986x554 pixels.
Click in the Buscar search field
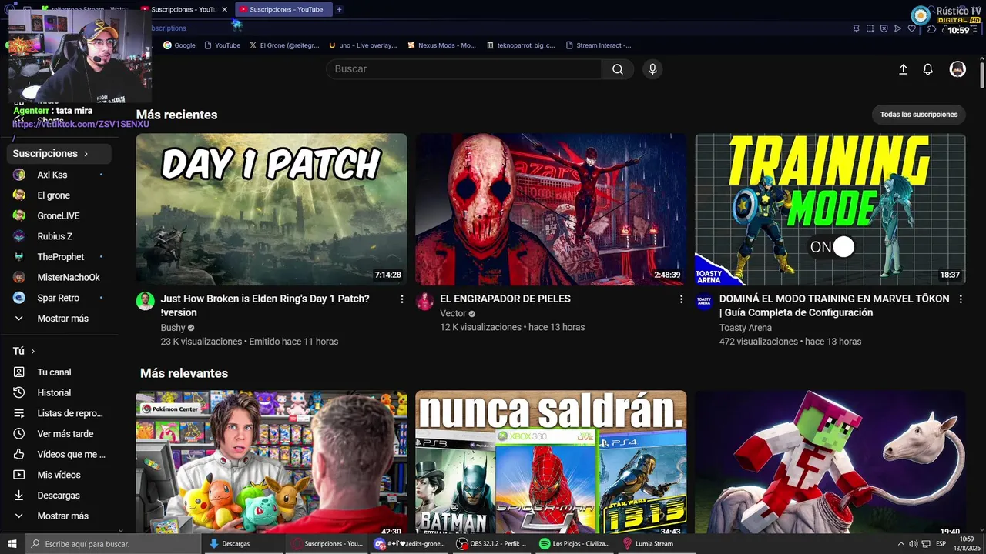(464, 69)
